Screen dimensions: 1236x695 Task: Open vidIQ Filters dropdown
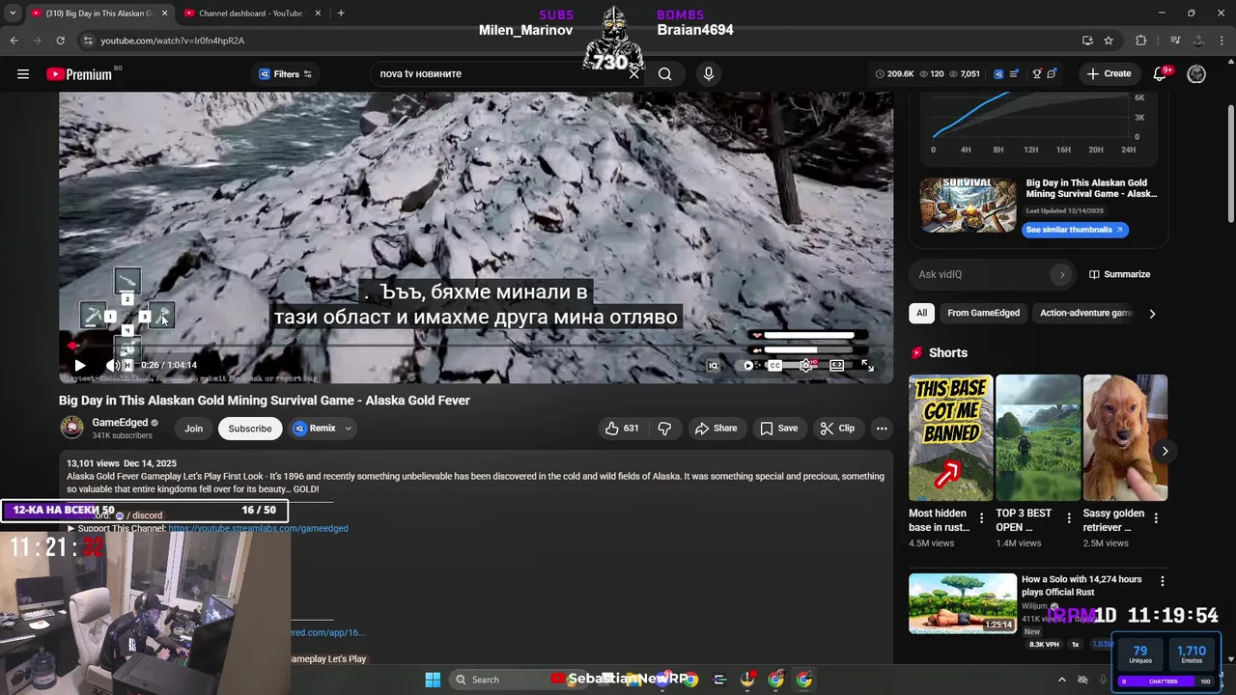coord(285,74)
